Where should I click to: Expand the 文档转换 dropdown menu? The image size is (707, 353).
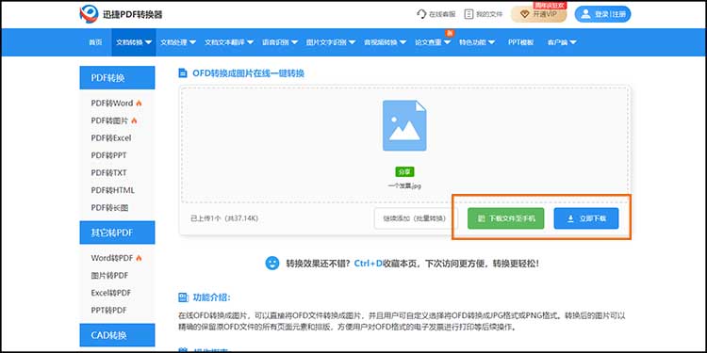coord(135,42)
